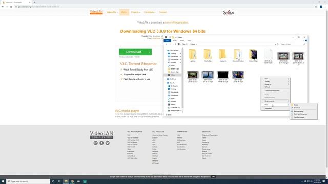Click the VideoLAN logo in the site header

[x=96, y=12]
